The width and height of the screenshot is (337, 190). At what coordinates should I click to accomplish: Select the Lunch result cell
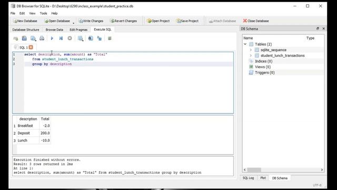(x=28, y=140)
